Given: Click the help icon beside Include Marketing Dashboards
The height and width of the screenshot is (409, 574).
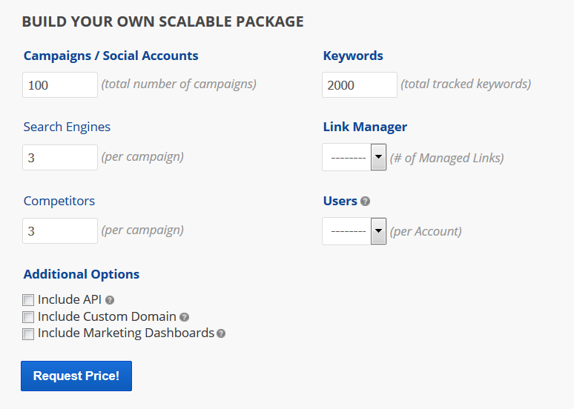Looking at the screenshot, I should 221,333.
